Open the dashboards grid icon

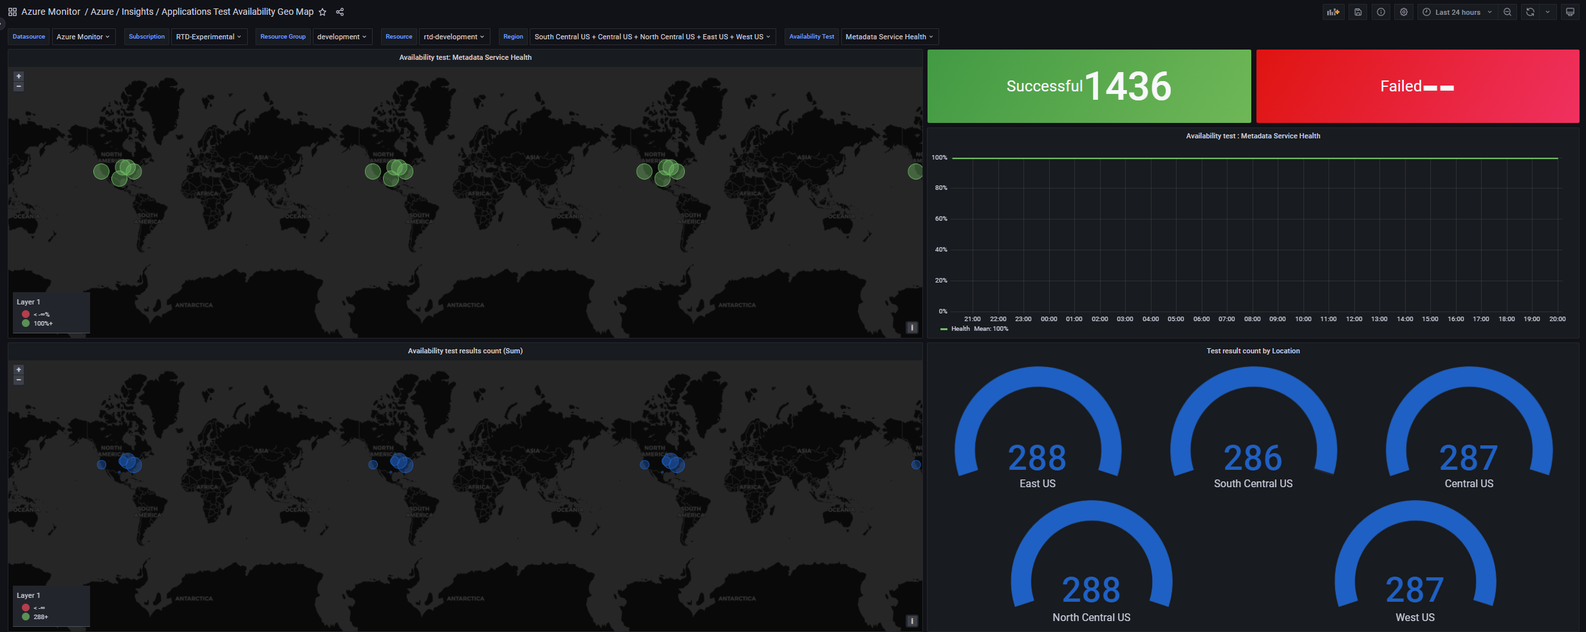coord(12,12)
